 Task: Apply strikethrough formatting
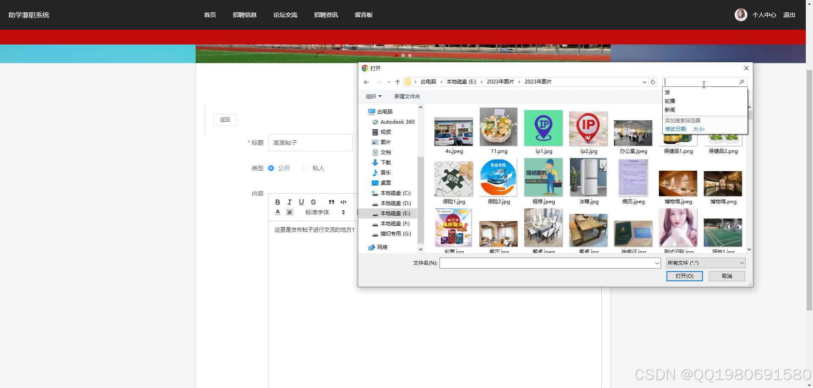click(313, 202)
